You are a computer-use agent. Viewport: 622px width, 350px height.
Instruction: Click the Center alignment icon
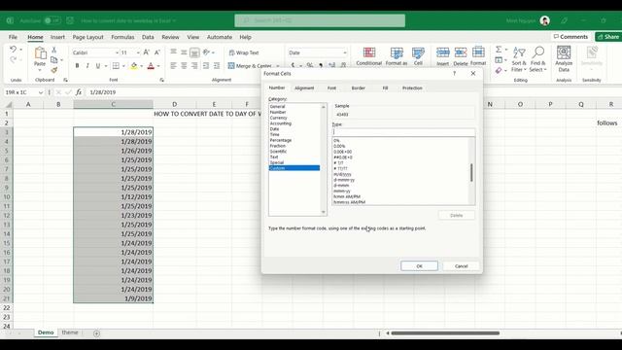[x=184, y=66]
